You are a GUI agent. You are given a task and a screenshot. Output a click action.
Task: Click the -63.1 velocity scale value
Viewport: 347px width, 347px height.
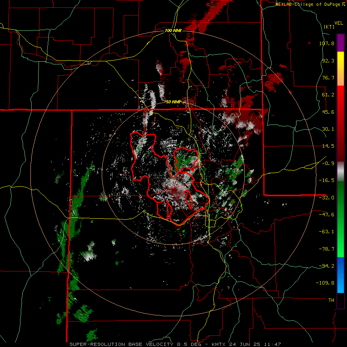(327, 232)
